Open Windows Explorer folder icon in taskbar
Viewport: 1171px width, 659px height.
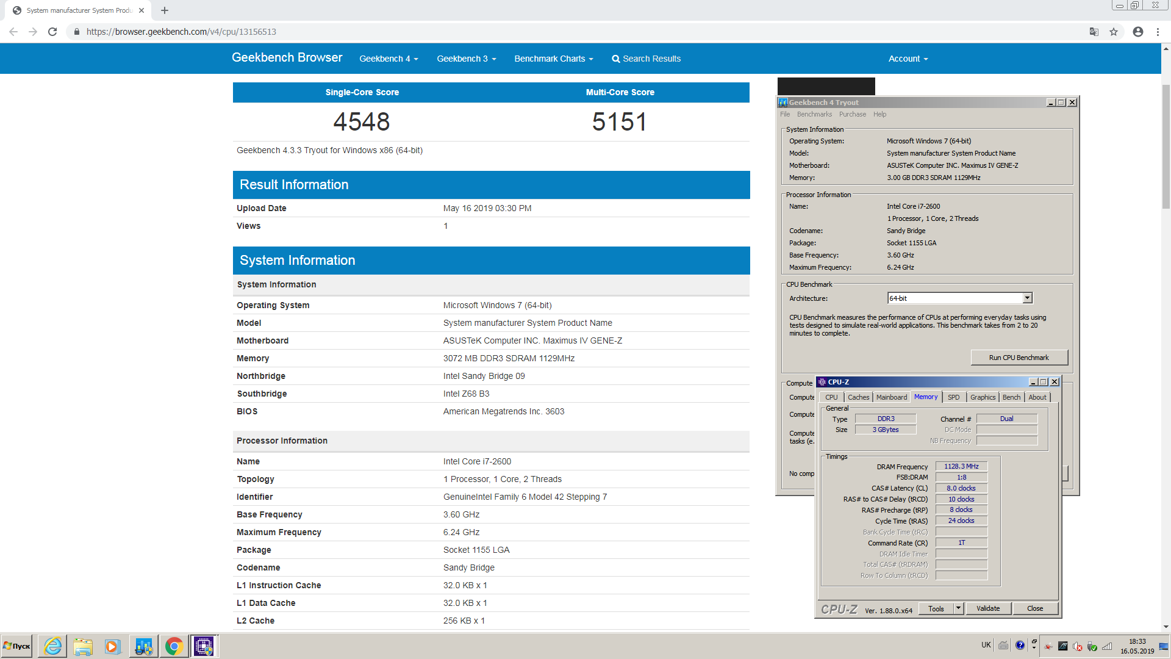[83, 646]
